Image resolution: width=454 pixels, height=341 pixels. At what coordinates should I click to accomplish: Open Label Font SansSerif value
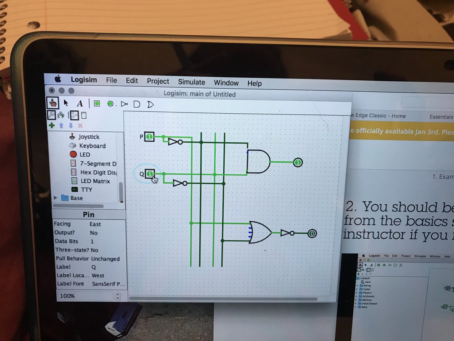coord(109,284)
